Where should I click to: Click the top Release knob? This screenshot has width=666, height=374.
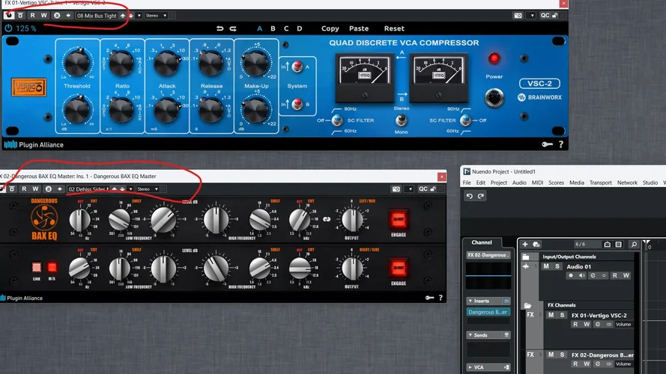coord(211,63)
